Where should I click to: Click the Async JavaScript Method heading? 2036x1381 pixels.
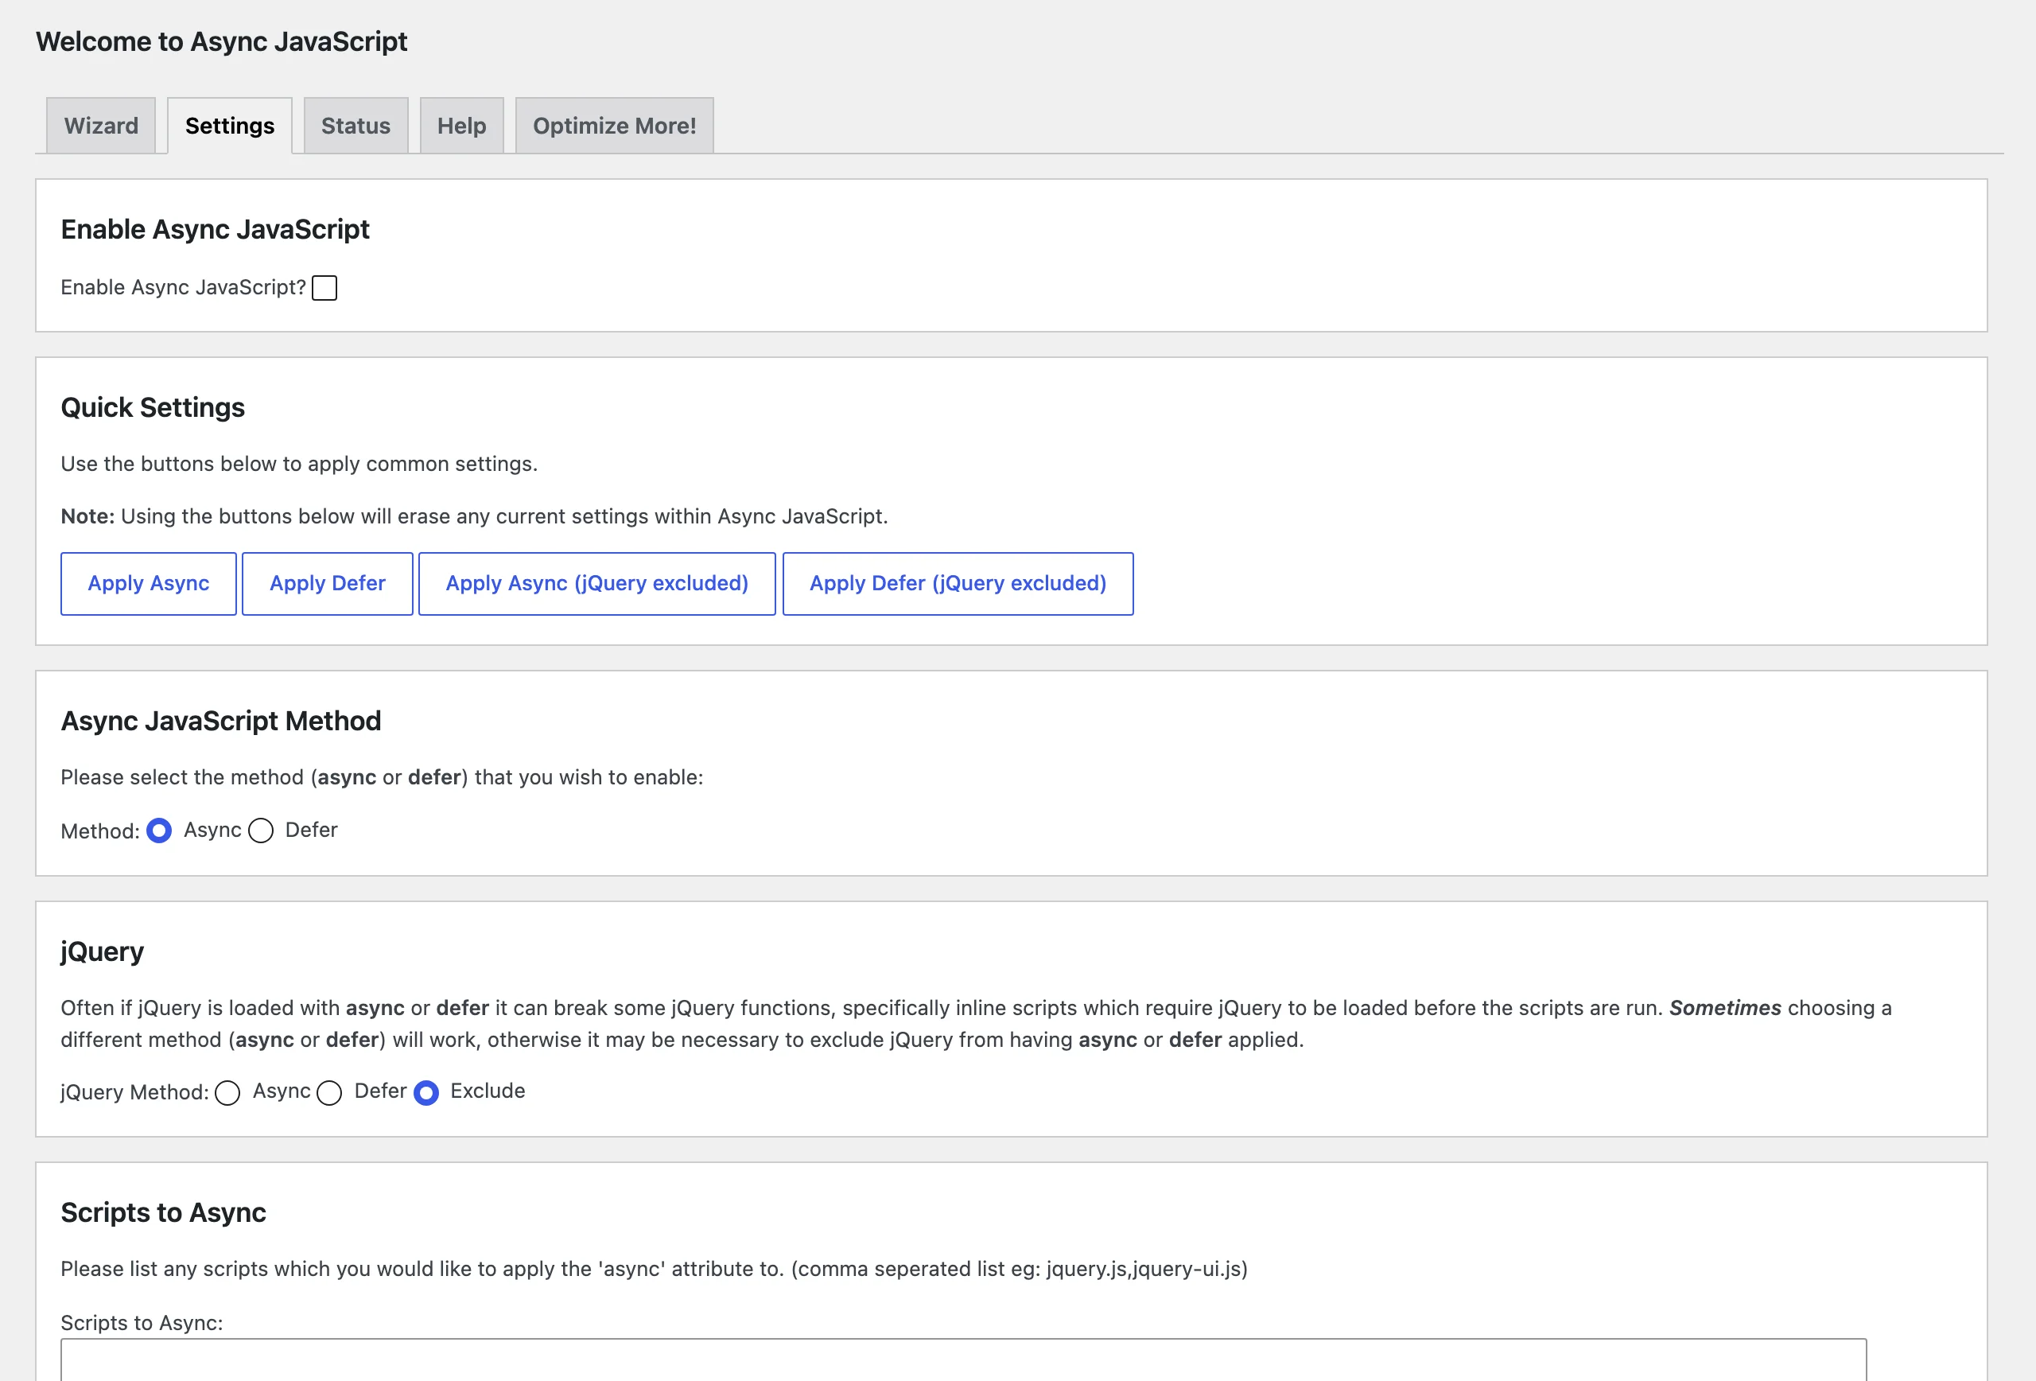pyautogui.click(x=221, y=720)
